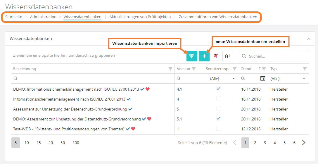The image size is (318, 164).
Task: Clear filters with the red filter icon
Action: (216, 56)
